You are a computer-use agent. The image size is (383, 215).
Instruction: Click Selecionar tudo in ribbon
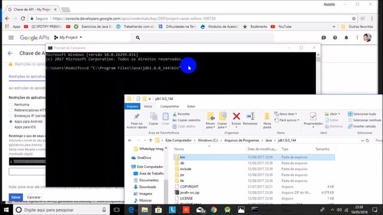(362, 114)
